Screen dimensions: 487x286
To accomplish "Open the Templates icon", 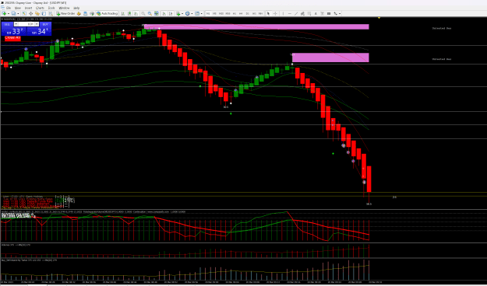I will pyautogui.click(x=197, y=14).
